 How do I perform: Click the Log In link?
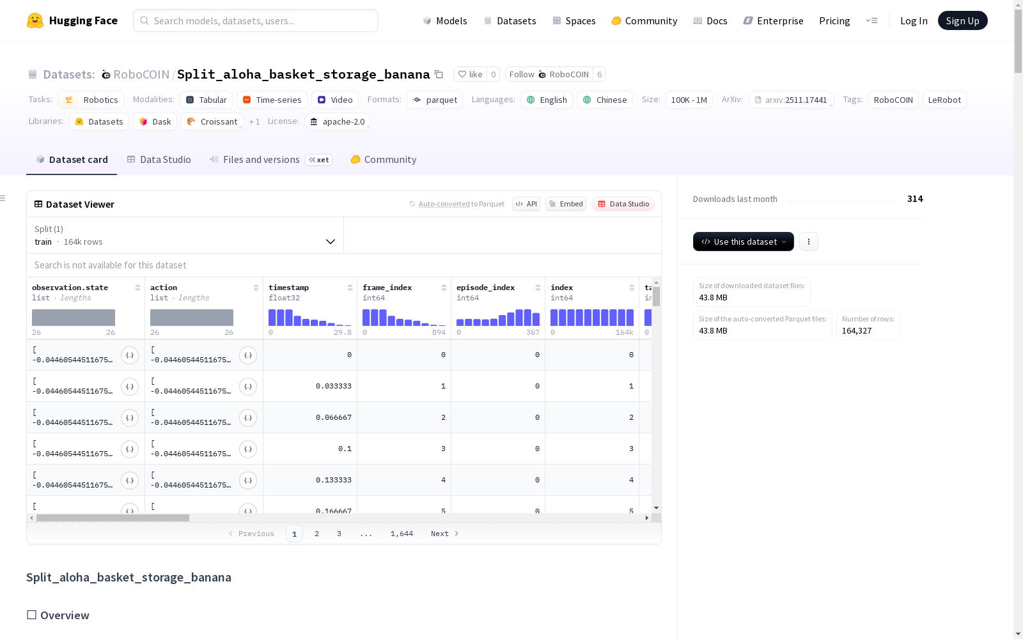[x=914, y=20]
